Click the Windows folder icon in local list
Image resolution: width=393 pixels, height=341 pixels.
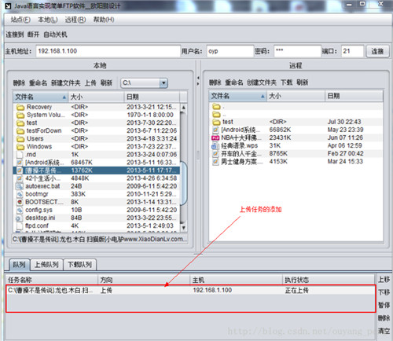pos(20,147)
